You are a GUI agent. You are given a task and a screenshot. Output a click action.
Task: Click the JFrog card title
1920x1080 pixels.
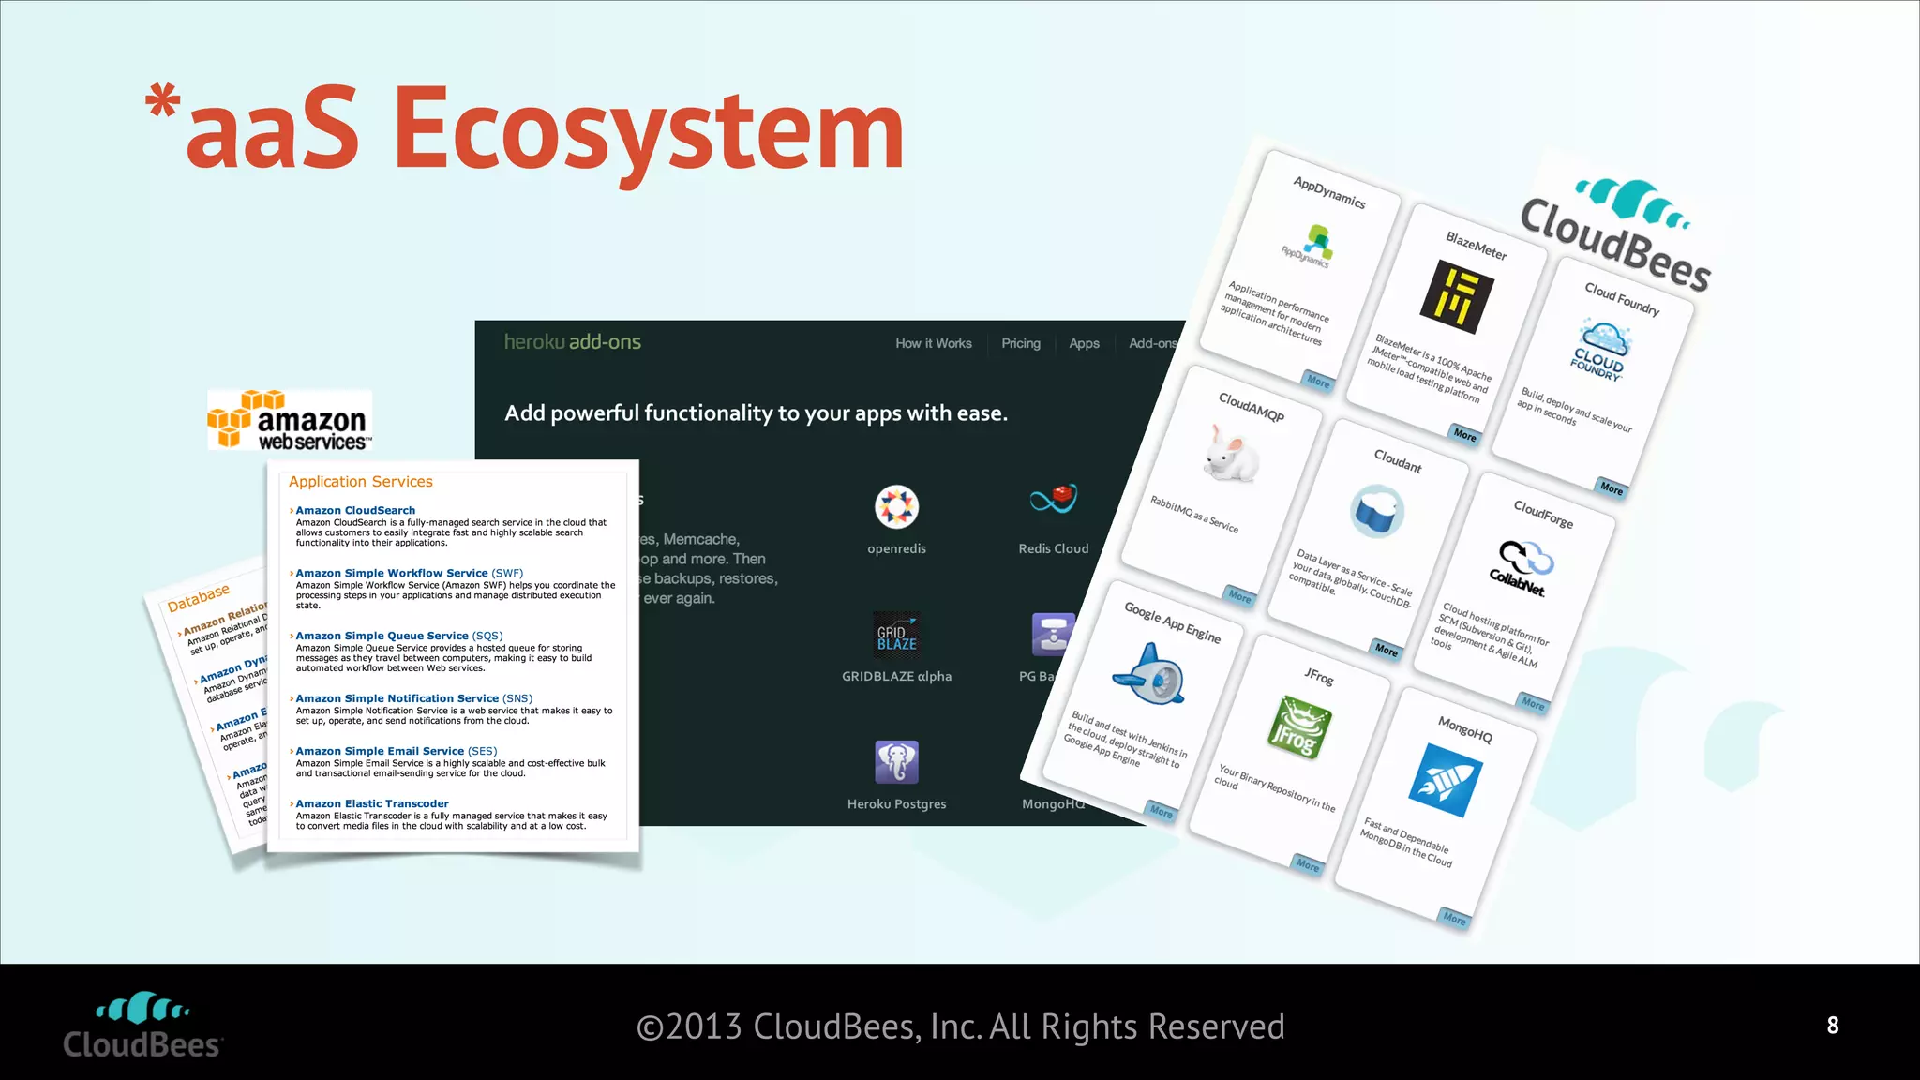pos(1318,676)
